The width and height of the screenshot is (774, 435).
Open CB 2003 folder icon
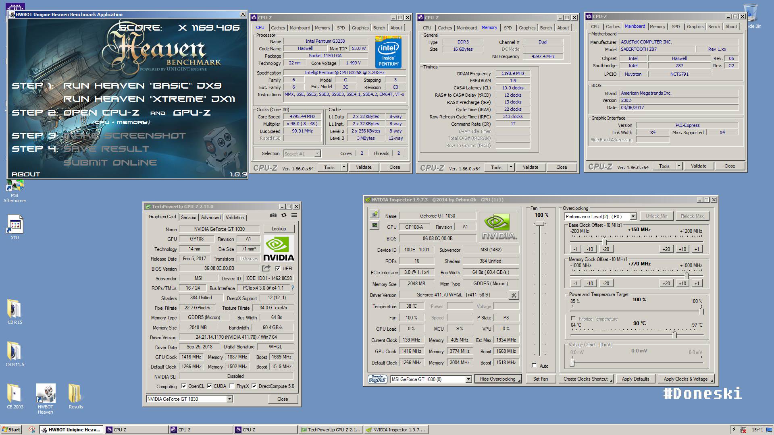click(x=15, y=396)
